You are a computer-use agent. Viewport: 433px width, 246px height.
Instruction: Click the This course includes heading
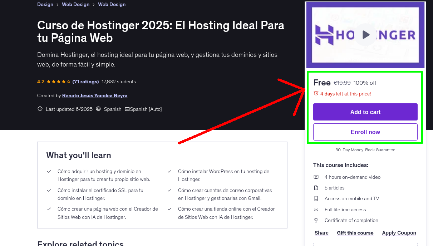click(x=341, y=165)
